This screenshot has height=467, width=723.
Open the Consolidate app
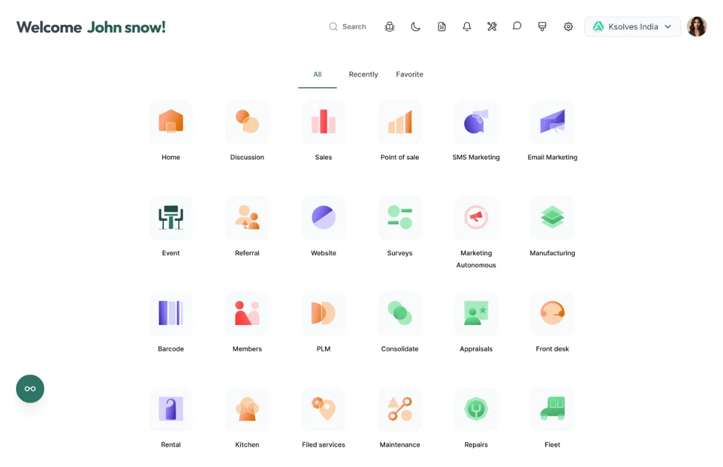pos(400,313)
